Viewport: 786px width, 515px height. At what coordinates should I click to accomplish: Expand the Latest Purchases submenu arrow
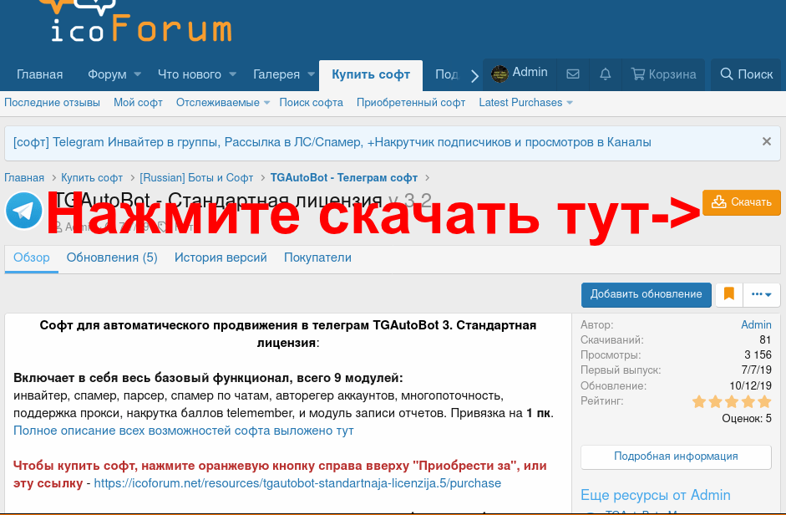[570, 103]
